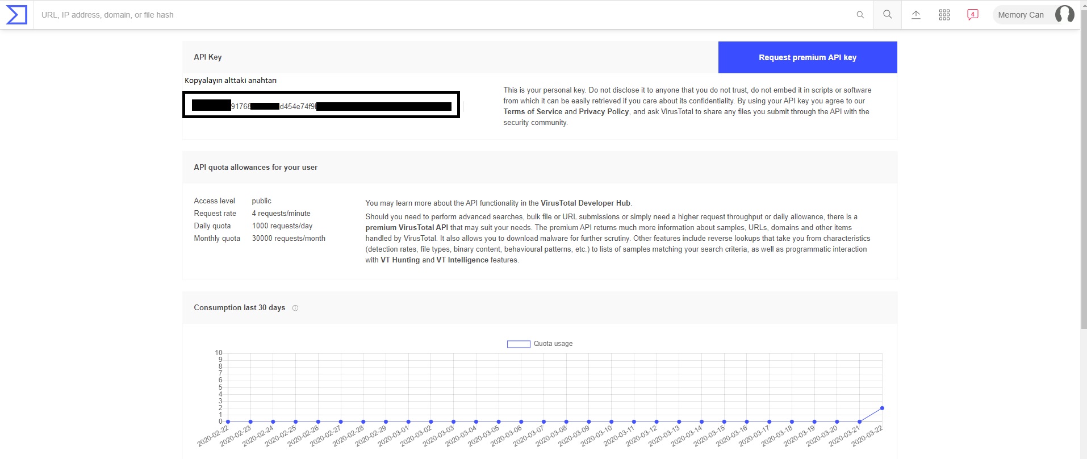The height and width of the screenshot is (459, 1087).
Task: Visit the VT Intelligence link
Action: [462, 260]
